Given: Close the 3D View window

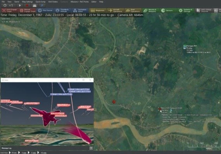Looking at the screenshot, I should click(90, 80).
